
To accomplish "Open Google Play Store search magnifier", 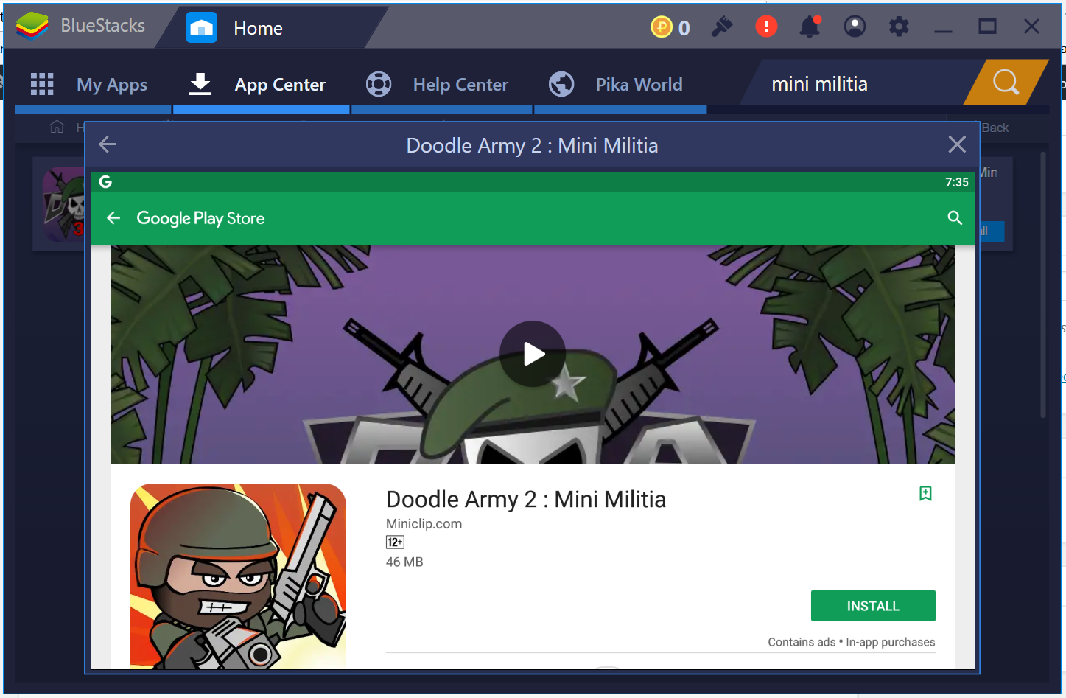I will point(955,218).
